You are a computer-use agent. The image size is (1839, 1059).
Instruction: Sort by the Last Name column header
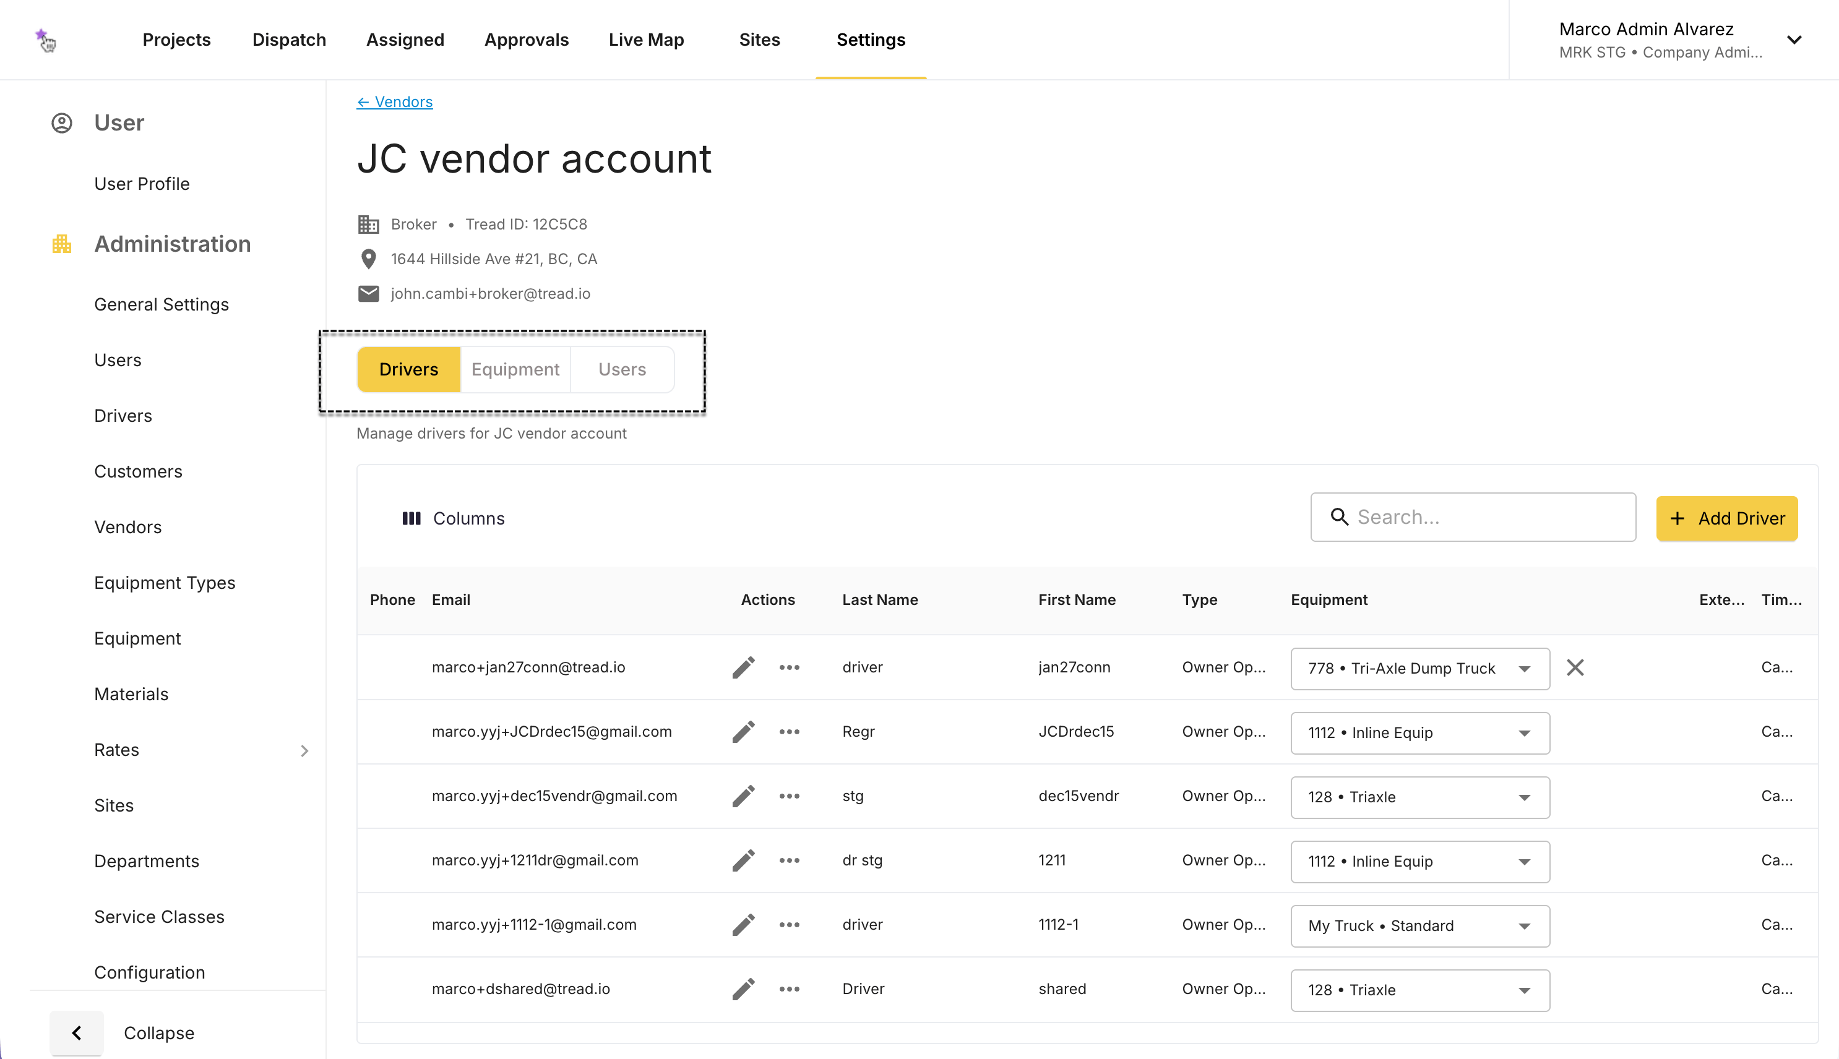click(x=881, y=600)
